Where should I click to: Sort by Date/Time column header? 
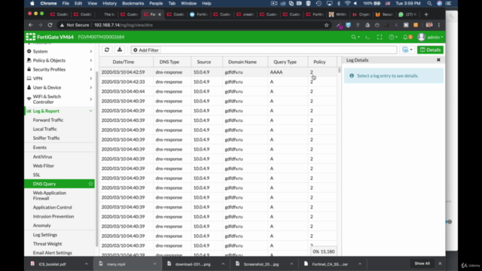[126, 62]
